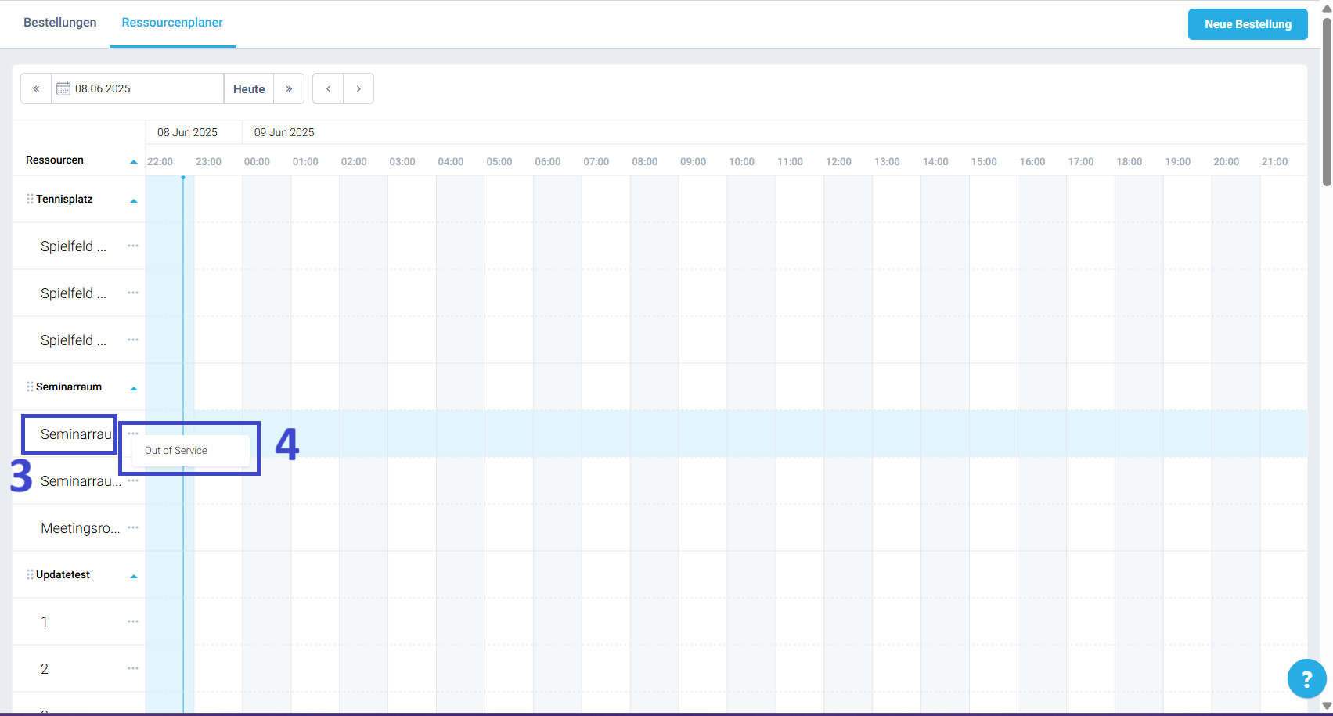Grab the Seminarraum group drag handle
1333x716 pixels.
tap(30, 387)
